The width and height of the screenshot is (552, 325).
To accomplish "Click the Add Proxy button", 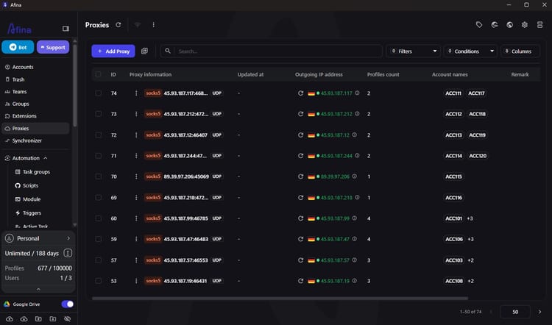I will 113,51.
